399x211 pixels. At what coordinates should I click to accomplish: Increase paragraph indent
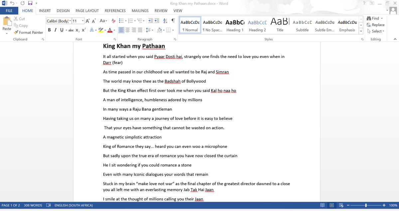[157, 21]
